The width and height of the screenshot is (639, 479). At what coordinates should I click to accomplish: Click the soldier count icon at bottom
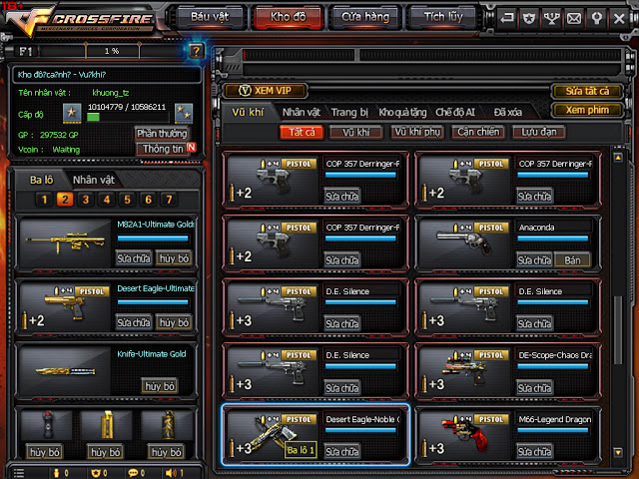(x=57, y=473)
